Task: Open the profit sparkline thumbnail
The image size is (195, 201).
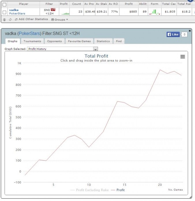Action: [x=65, y=13]
